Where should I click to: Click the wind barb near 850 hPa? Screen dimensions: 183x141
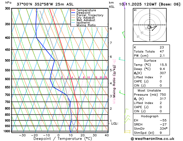(126, 112)
